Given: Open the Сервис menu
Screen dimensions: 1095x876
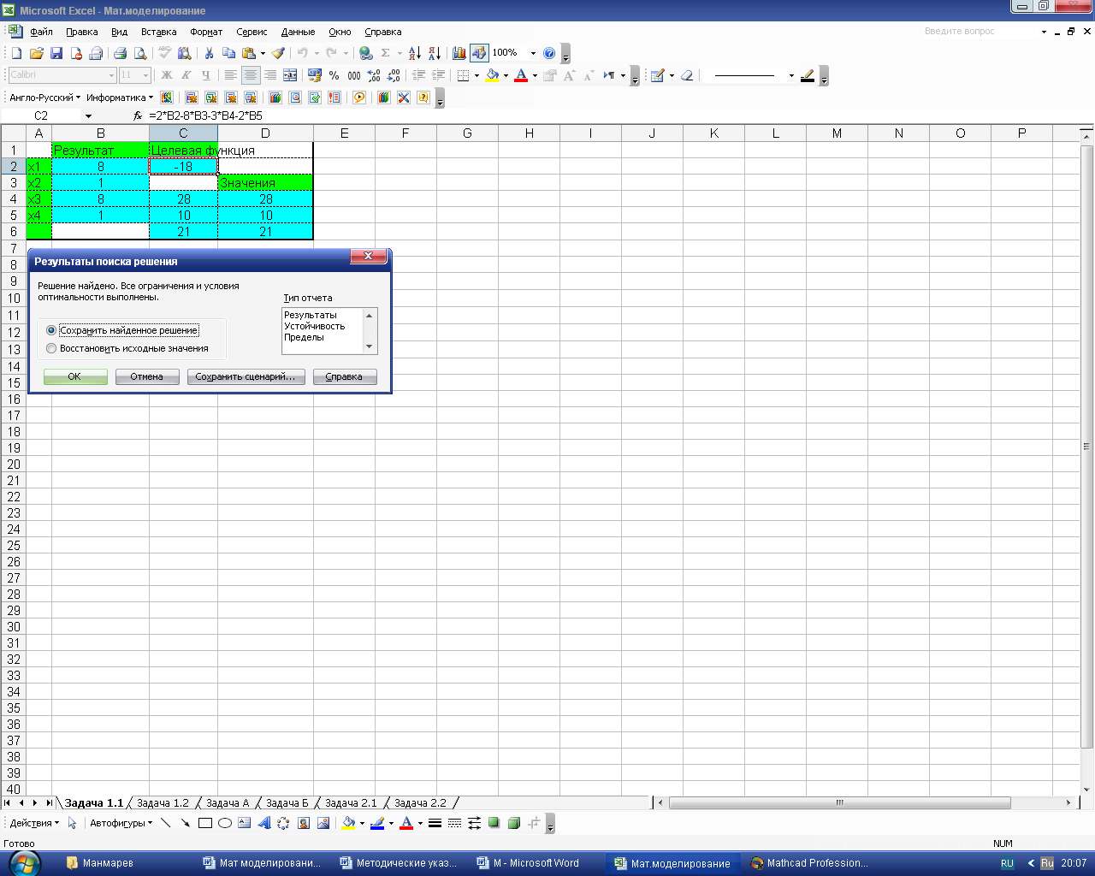Looking at the screenshot, I should [x=252, y=32].
